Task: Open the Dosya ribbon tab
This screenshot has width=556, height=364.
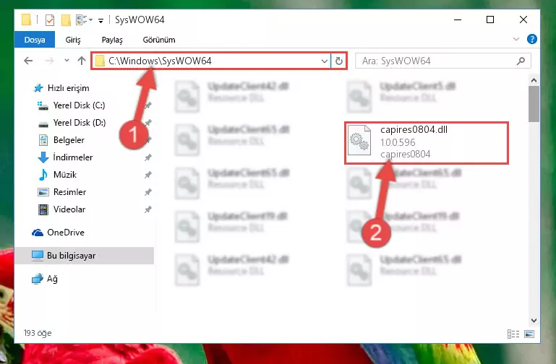Action: tap(35, 40)
